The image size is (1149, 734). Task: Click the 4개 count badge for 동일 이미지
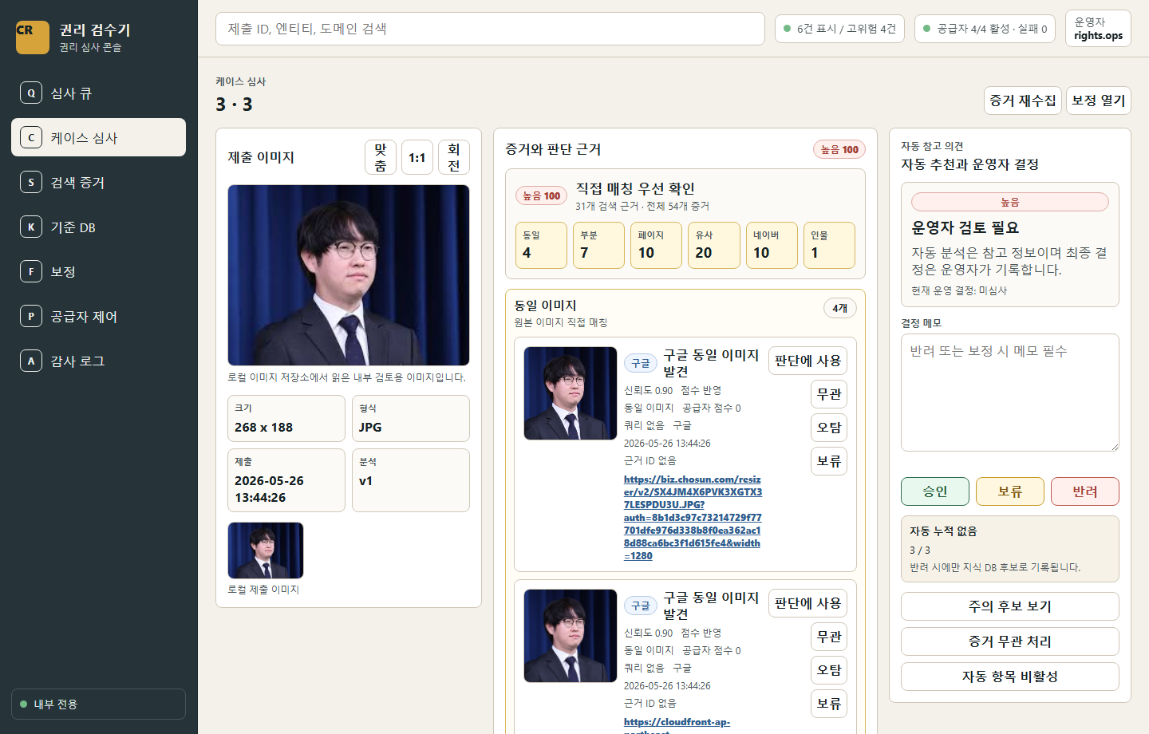point(839,308)
